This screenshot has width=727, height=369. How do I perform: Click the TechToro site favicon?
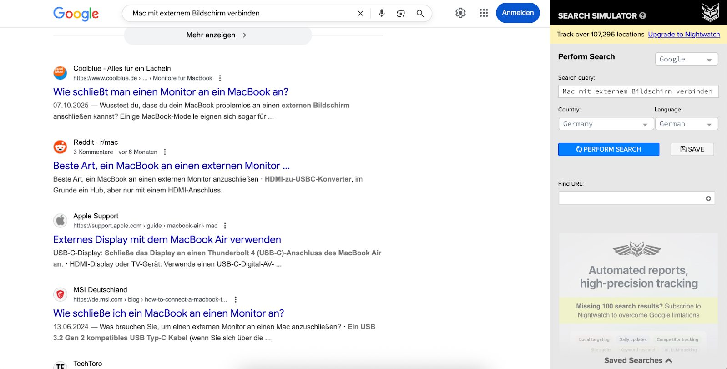(x=60, y=365)
